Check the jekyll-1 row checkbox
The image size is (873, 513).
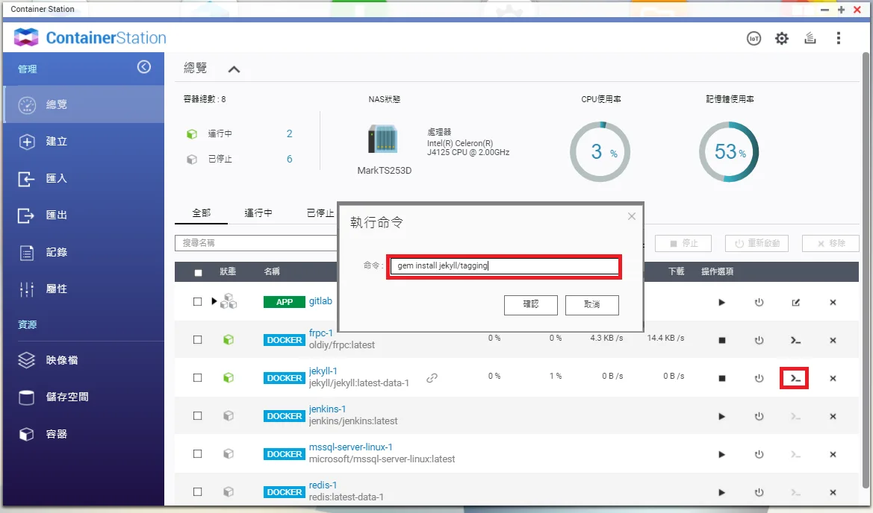tap(198, 377)
